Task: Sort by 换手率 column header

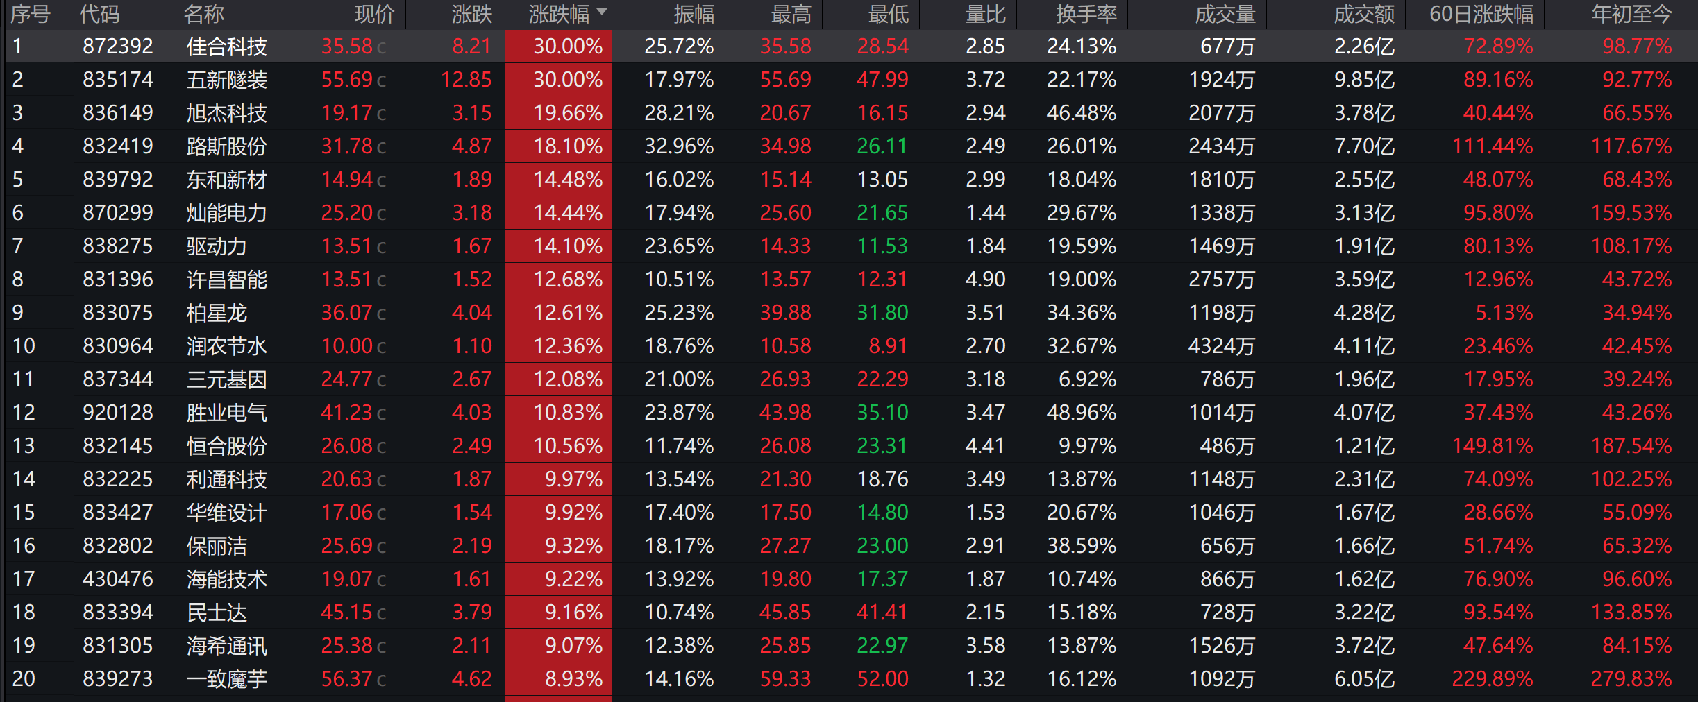Action: pos(1086,14)
